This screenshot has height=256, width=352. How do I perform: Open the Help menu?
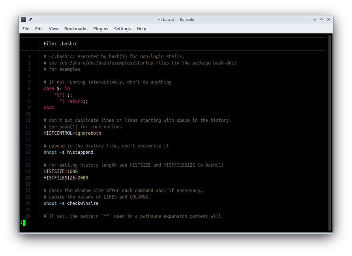point(141,29)
